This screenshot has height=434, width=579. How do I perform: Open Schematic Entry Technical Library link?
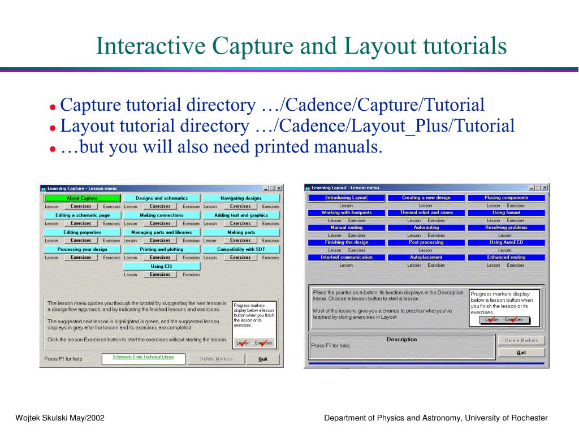click(143, 357)
